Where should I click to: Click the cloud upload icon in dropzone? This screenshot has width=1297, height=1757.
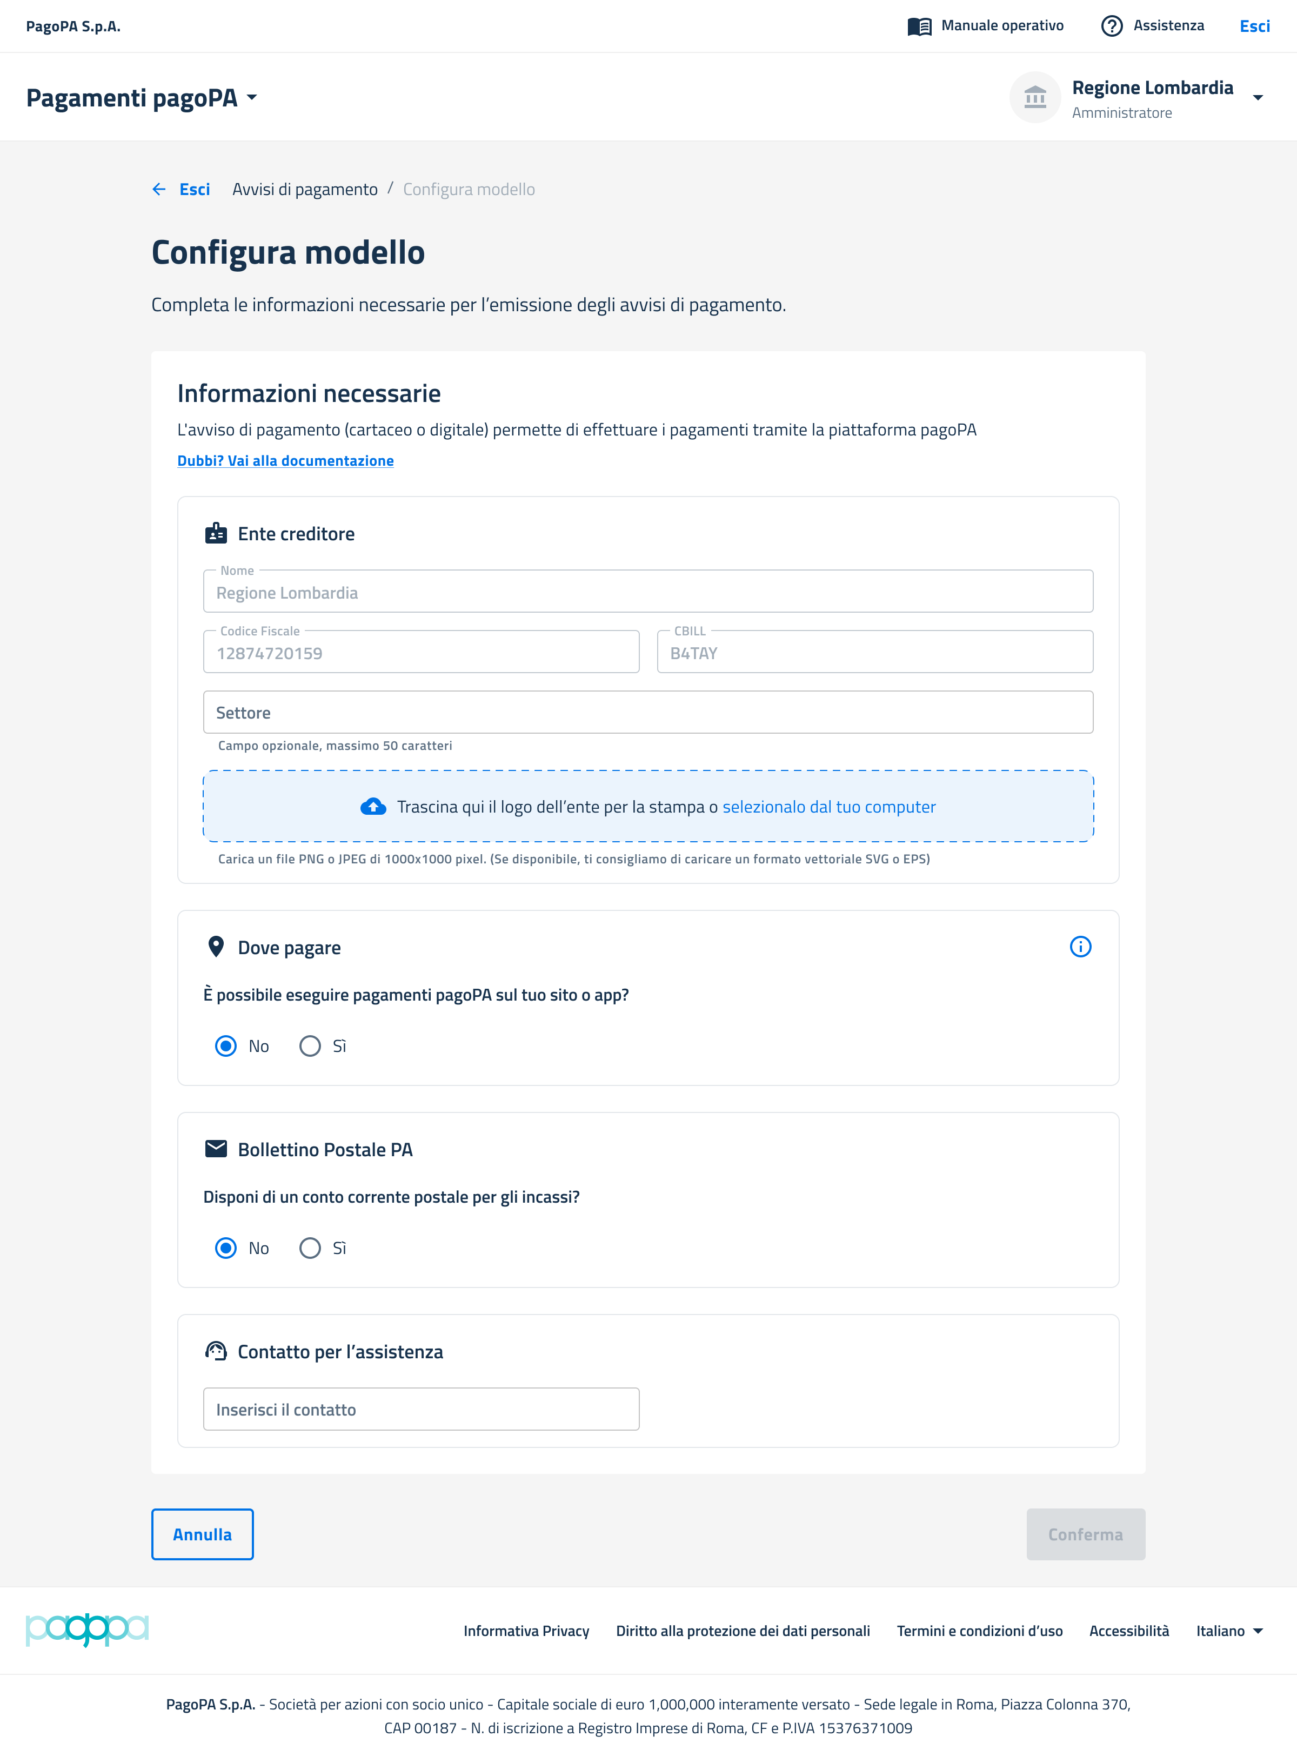[x=373, y=807]
